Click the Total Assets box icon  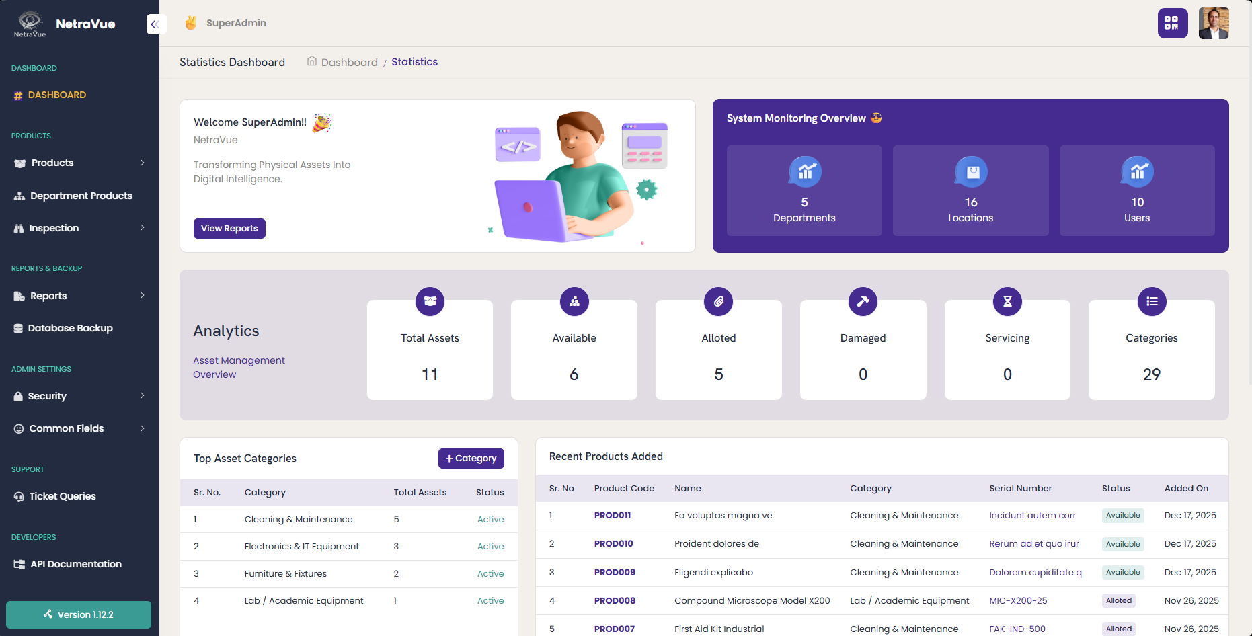click(430, 301)
